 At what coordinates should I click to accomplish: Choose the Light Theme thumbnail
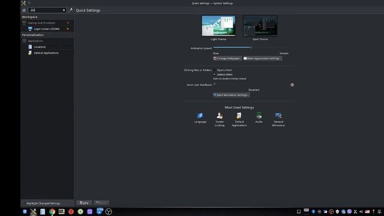click(x=218, y=26)
